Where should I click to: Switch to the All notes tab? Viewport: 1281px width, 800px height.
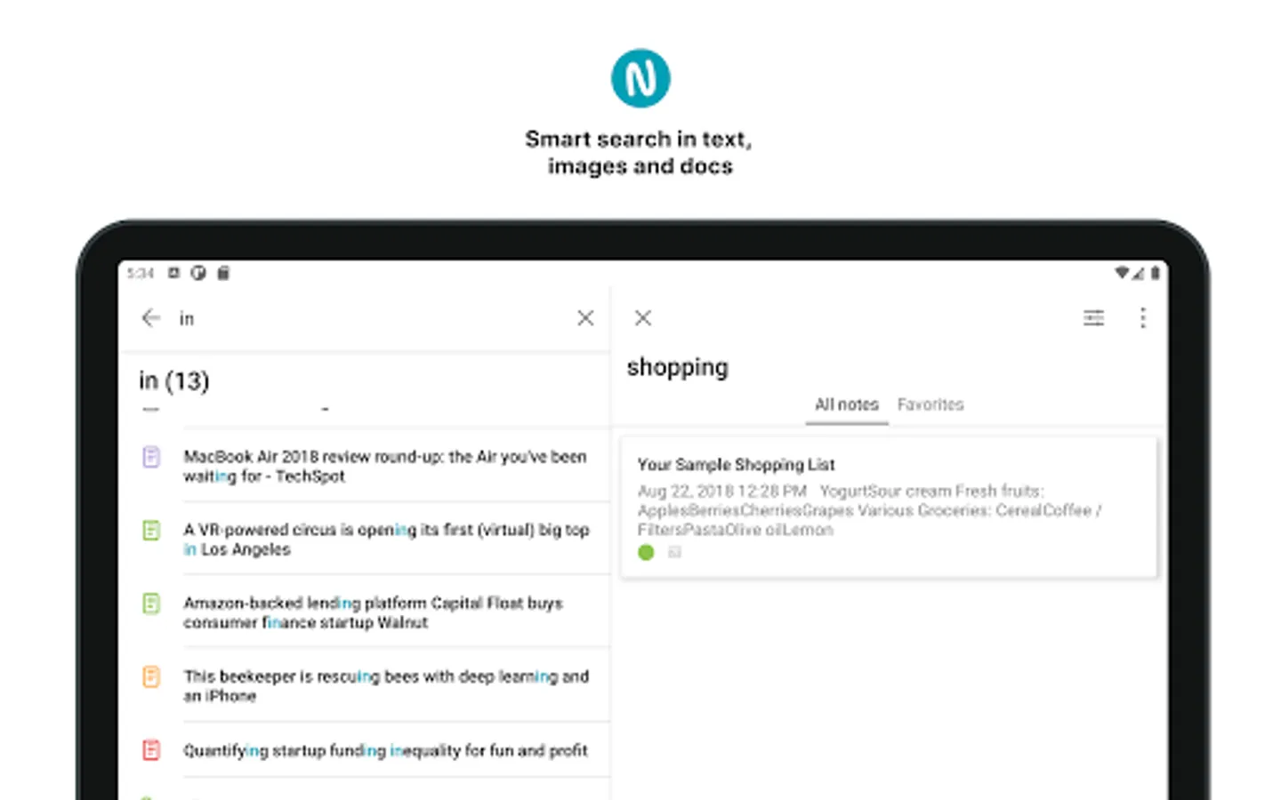coord(847,405)
